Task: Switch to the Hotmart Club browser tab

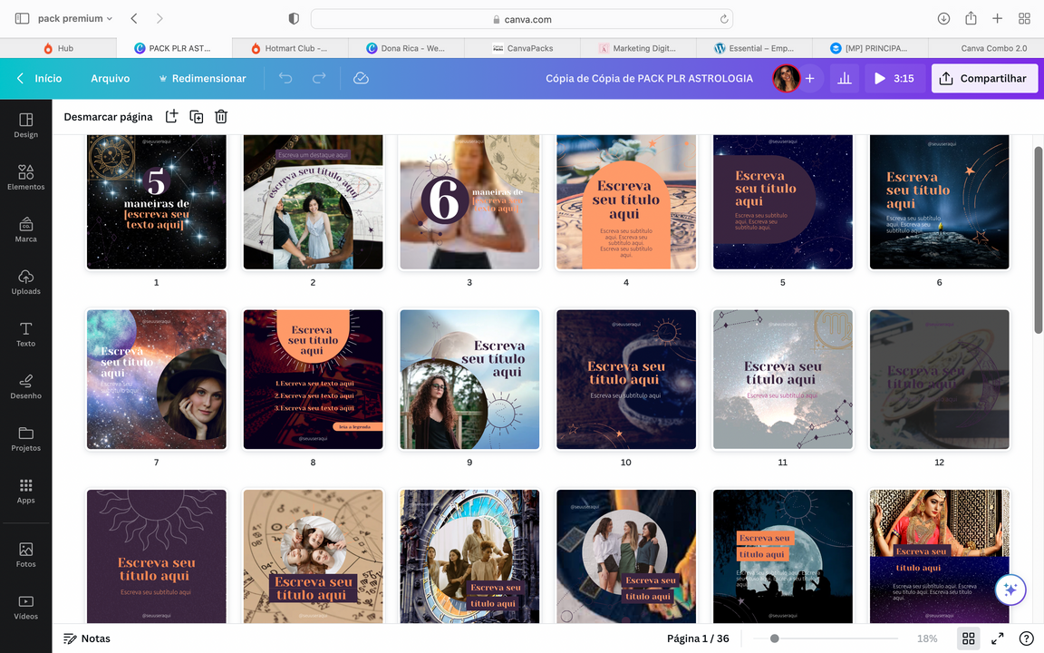Action: pyautogui.click(x=289, y=48)
